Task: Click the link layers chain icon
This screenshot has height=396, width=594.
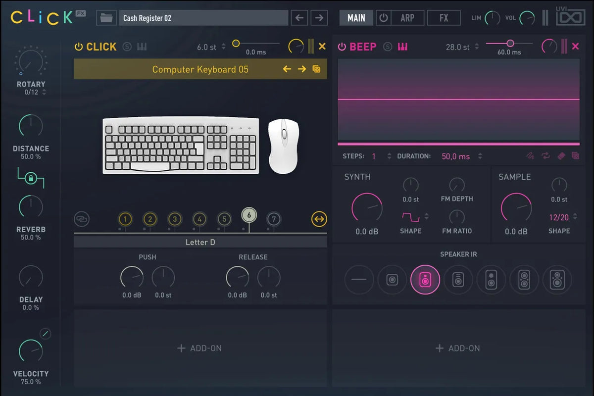Action: [82, 219]
